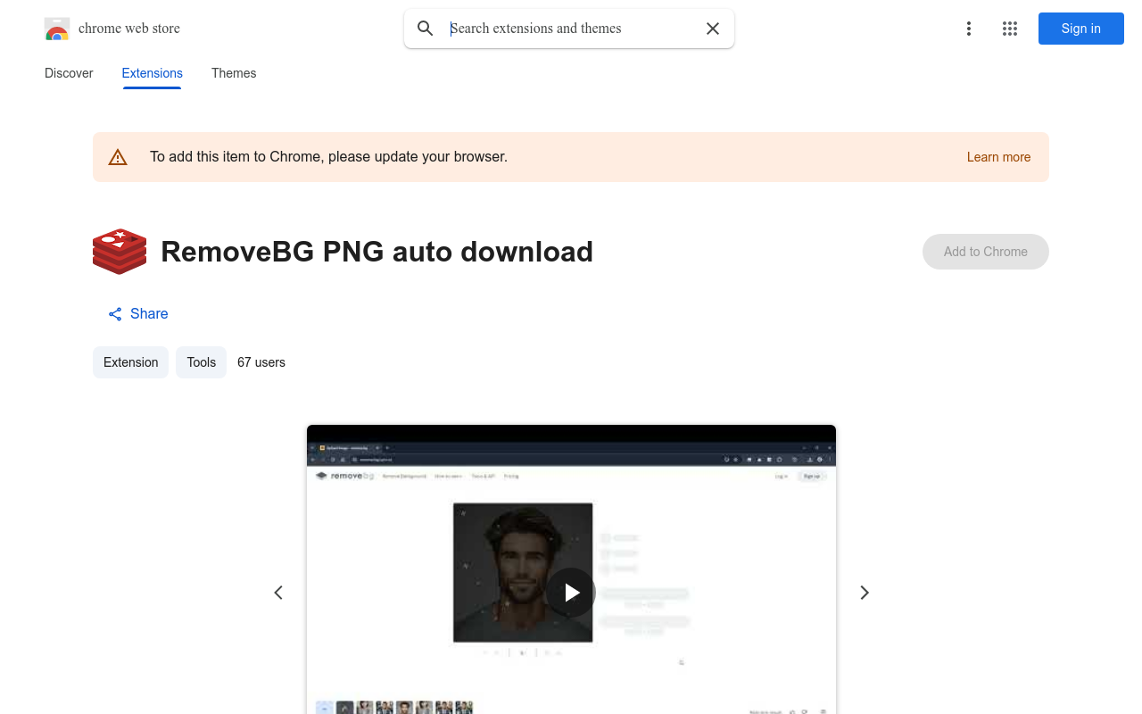Clear the search field with the X icon
This screenshot has height=714, width=1142.
click(713, 29)
